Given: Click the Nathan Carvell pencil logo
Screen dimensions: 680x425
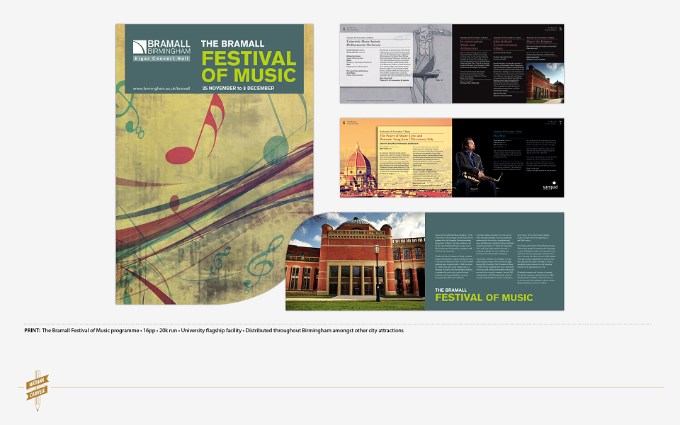Looking at the screenshot, I should 38,390.
